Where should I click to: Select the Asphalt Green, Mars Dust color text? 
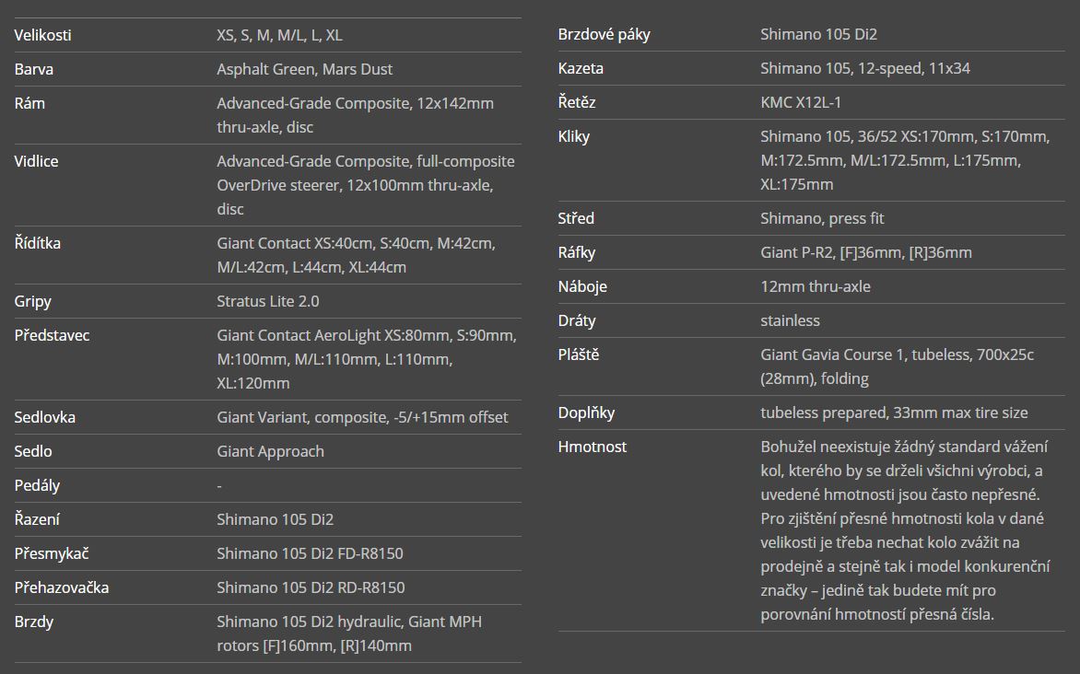304,70
